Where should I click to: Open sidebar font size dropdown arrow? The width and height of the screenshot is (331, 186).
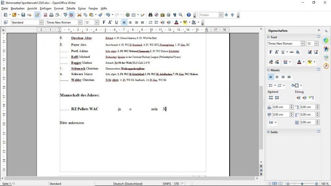[x=316, y=43]
